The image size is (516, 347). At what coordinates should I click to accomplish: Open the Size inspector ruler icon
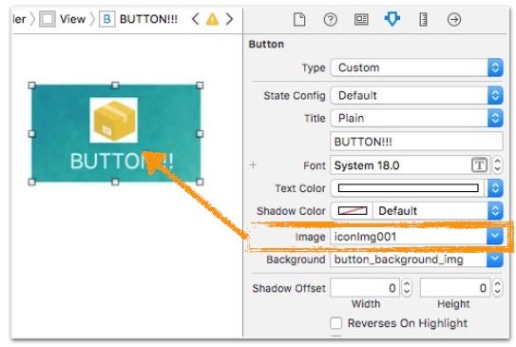coord(423,20)
